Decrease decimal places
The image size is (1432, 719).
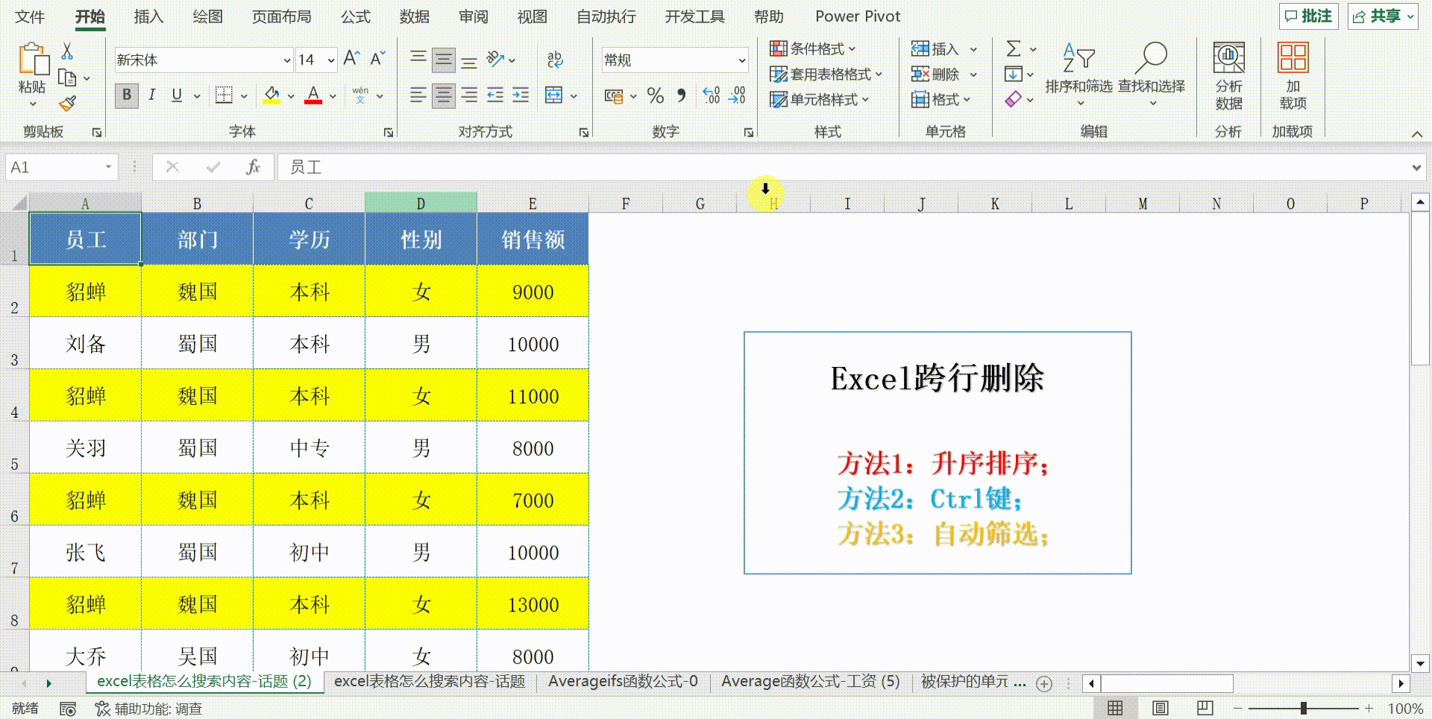point(737,95)
